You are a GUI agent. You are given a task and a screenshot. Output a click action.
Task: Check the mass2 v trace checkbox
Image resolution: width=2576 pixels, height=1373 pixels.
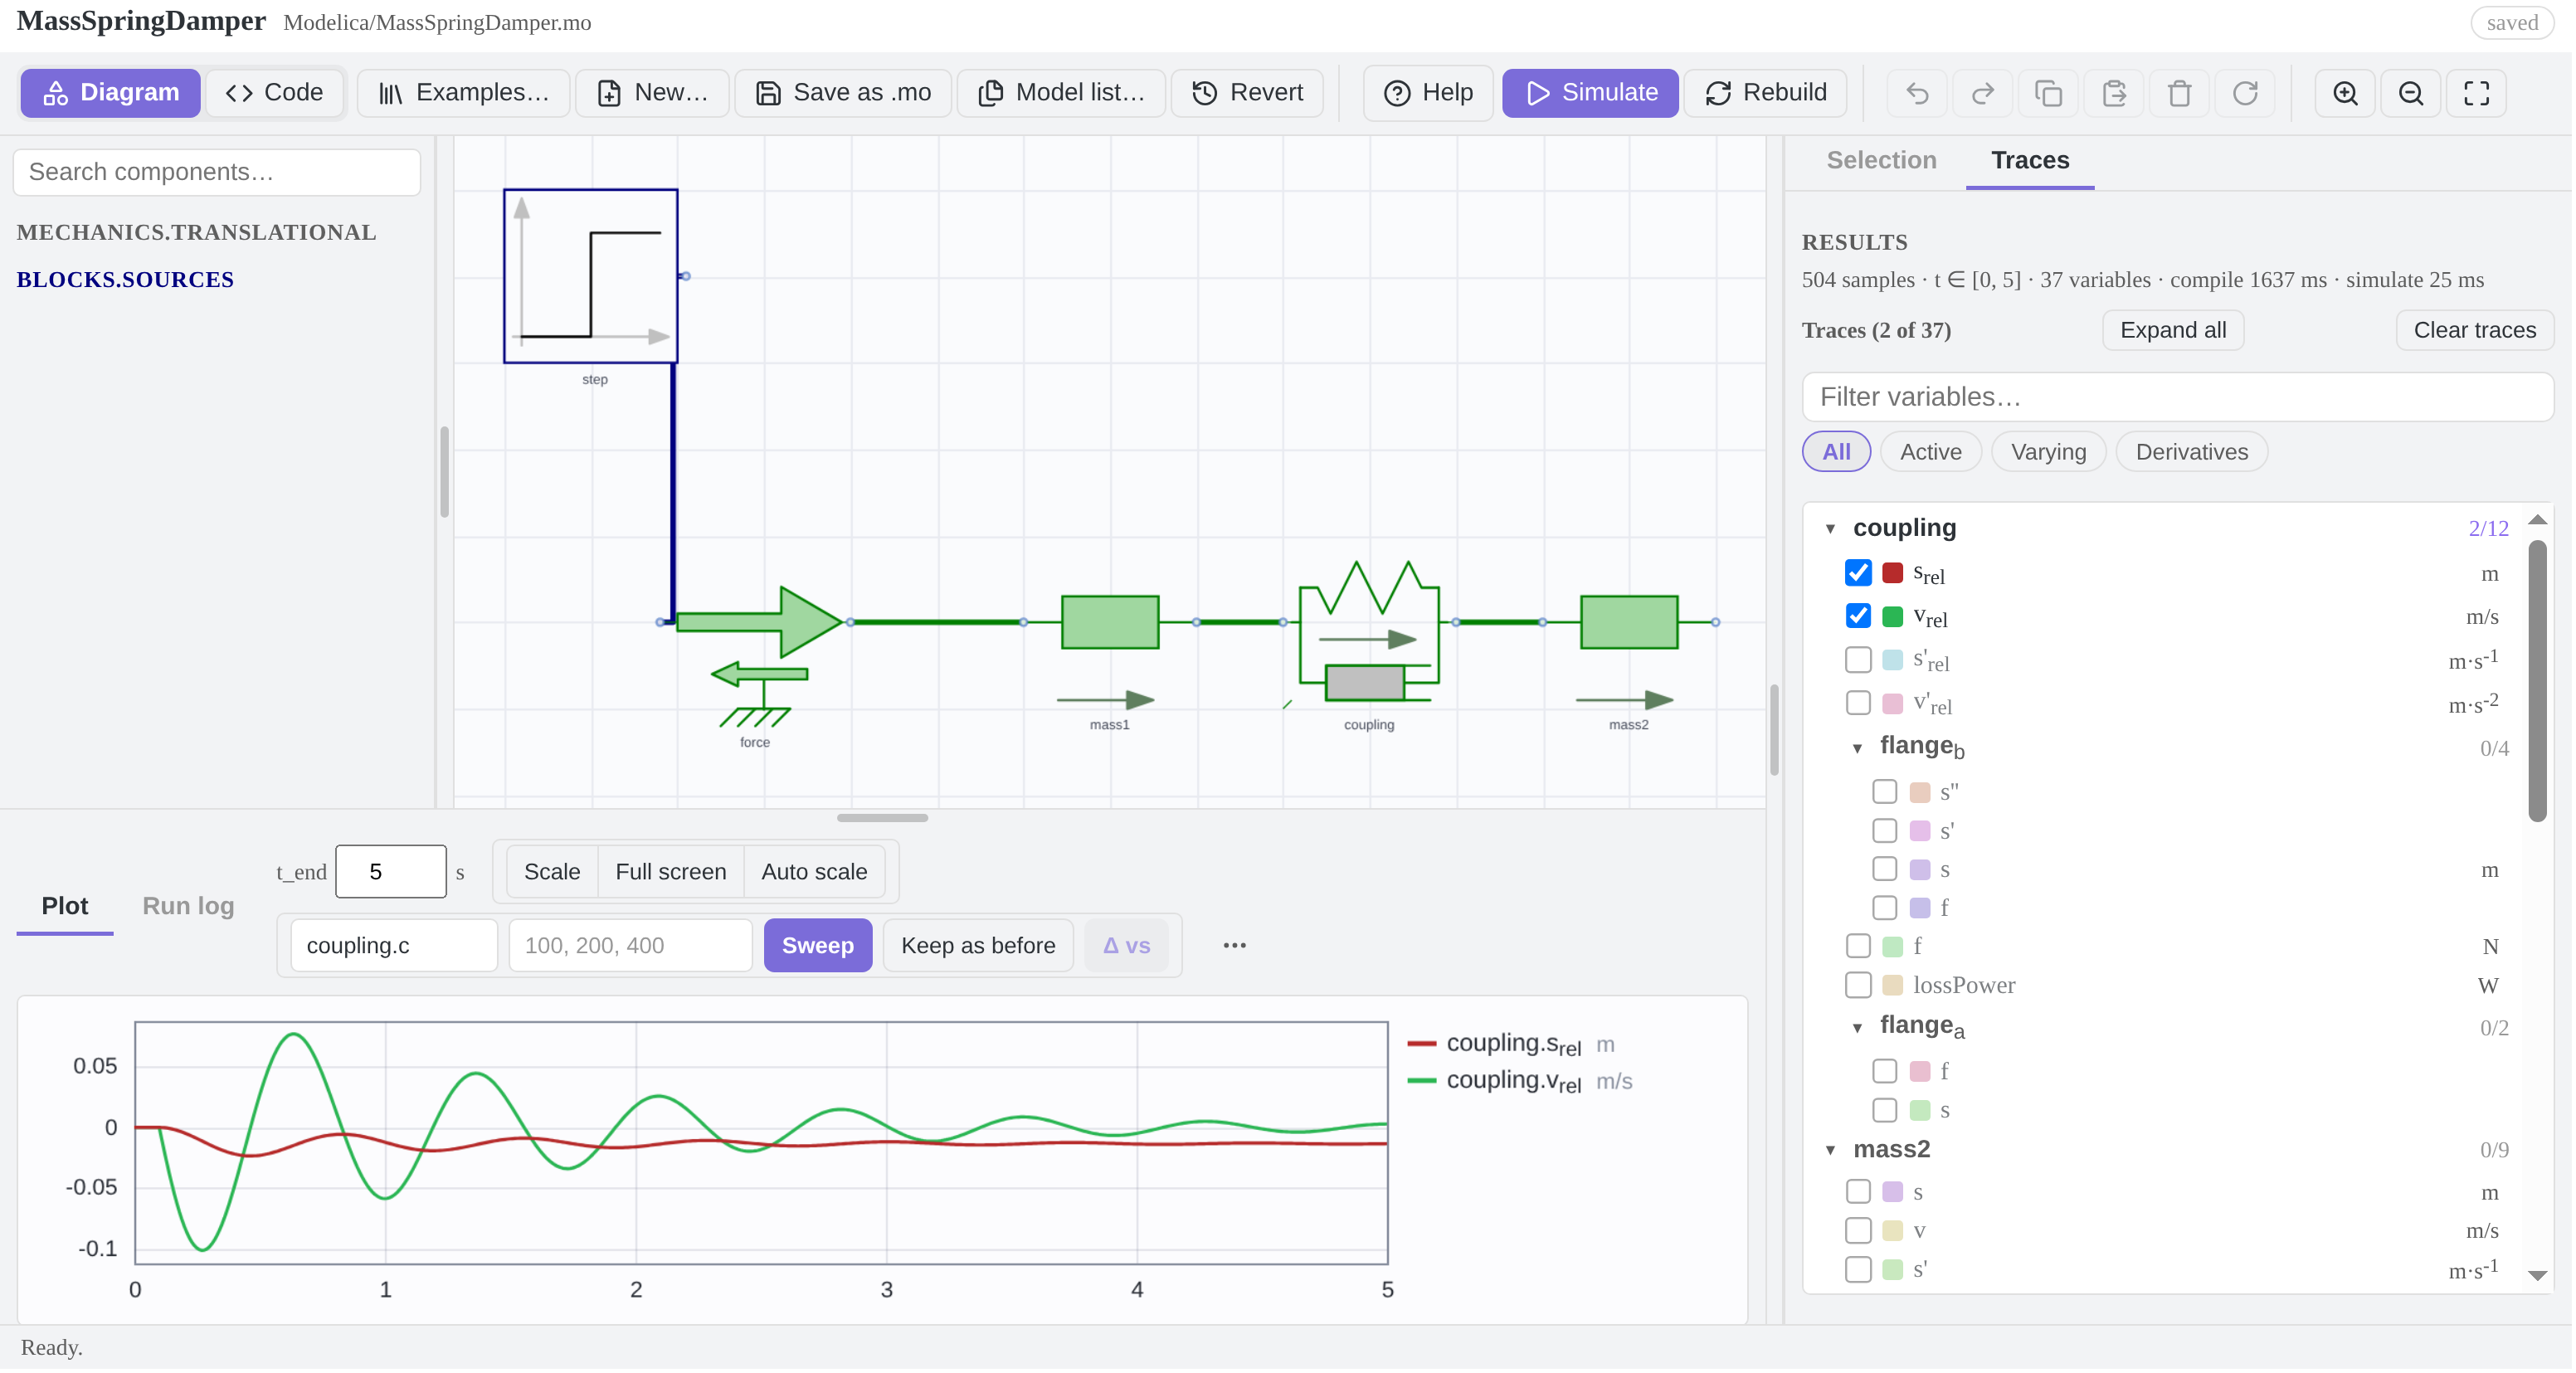1858,1231
